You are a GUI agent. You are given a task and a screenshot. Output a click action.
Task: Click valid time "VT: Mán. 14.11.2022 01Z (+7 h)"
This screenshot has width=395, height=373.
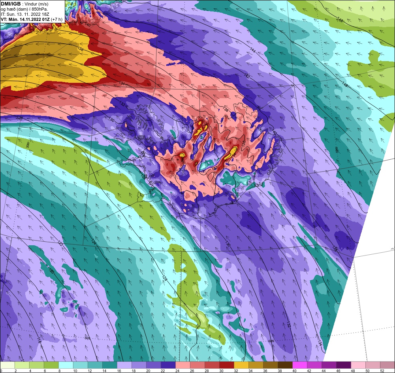pyautogui.click(x=32, y=19)
